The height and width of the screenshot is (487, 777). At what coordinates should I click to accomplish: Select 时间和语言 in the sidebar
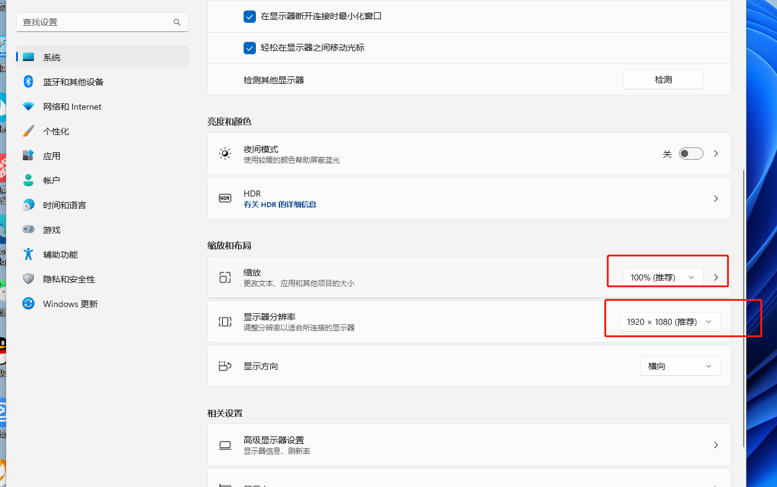click(64, 205)
